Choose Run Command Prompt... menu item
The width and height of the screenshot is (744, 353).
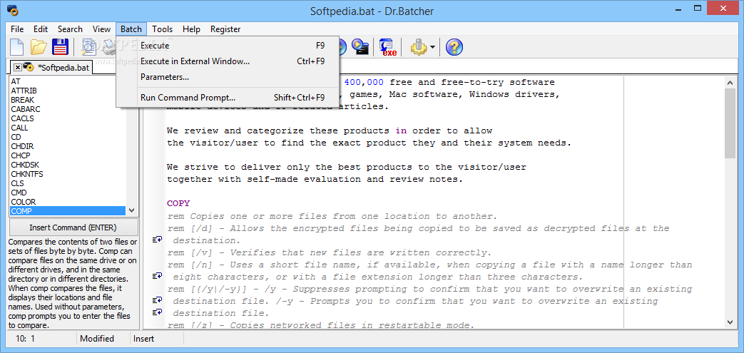coord(228,98)
